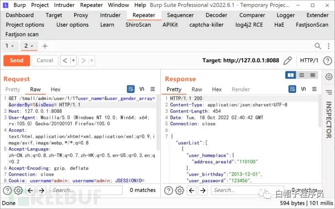Image resolution: width=335 pixels, height=209 pixels.
Task: Open the history forward dropdown arrow
Action: click(x=92, y=61)
